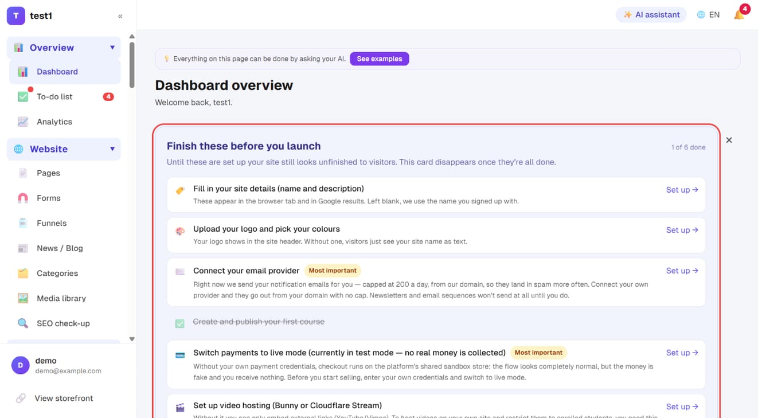The width and height of the screenshot is (758, 418).
Task: Click Set up for email provider
Action: point(682,271)
